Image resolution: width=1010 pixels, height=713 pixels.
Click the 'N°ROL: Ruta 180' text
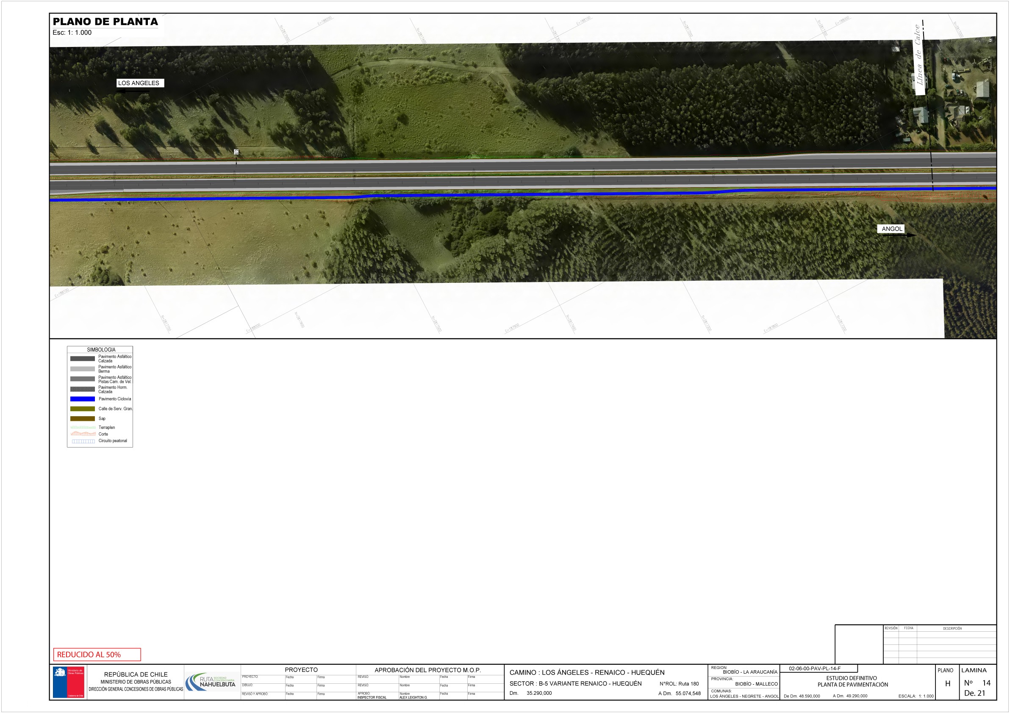(679, 684)
